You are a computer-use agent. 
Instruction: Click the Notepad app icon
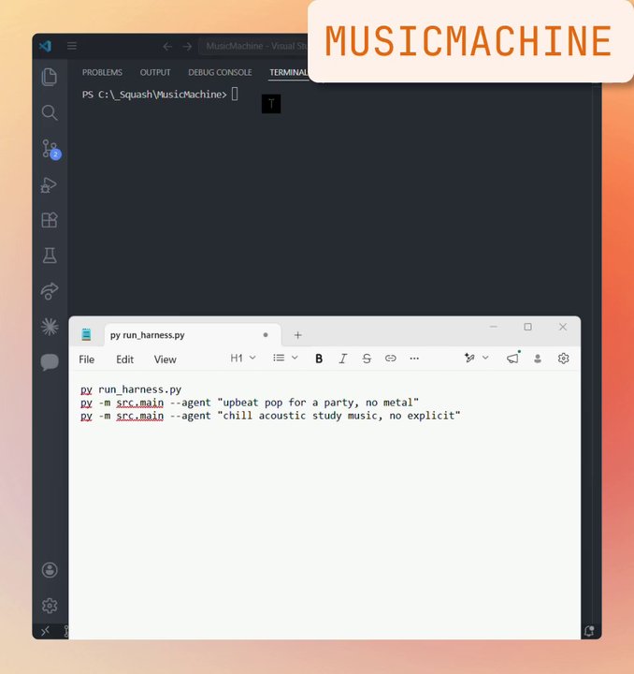86,335
